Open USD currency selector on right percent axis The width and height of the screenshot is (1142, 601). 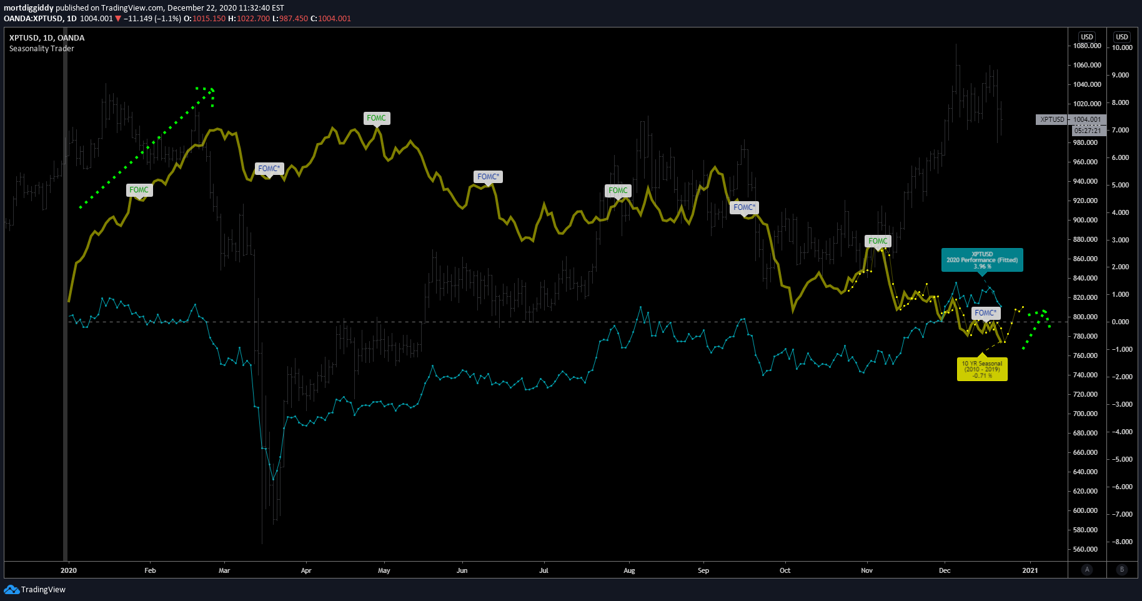click(x=1122, y=37)
